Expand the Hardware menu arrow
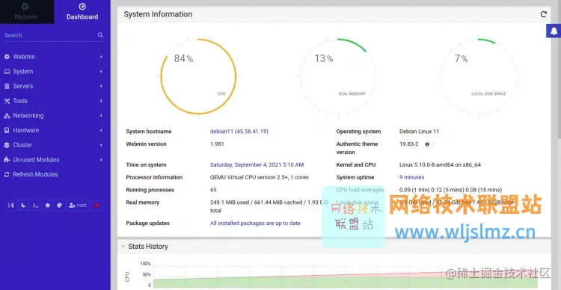561x290 pixels. [101, 130]
